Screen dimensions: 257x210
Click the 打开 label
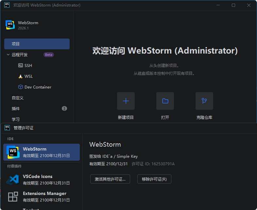(x=165, y=117)
